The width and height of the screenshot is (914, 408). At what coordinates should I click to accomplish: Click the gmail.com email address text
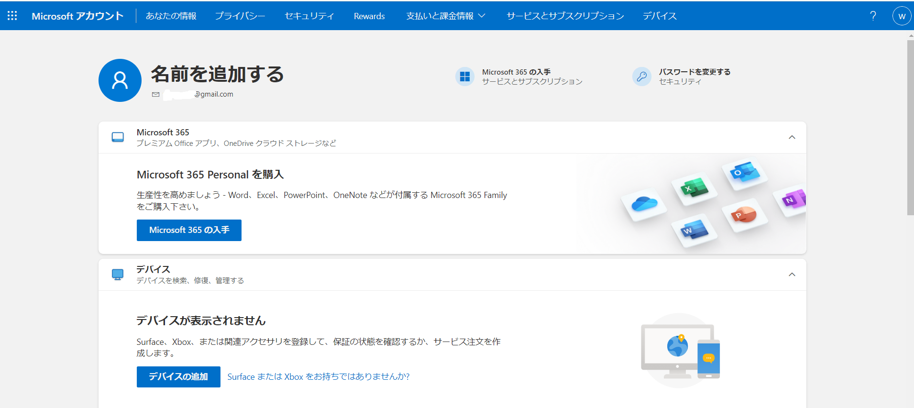tap(214, 94)
